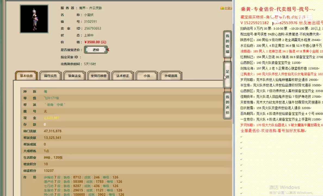Click the 百鸟朝凤 line in the document

click(x=282, y=114)
